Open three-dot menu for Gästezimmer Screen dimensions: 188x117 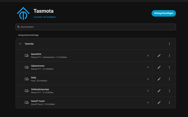pos(169,67)
